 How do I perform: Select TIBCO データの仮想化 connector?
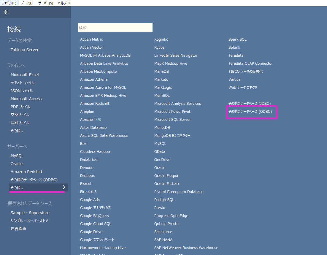click(x=245, y=71)
